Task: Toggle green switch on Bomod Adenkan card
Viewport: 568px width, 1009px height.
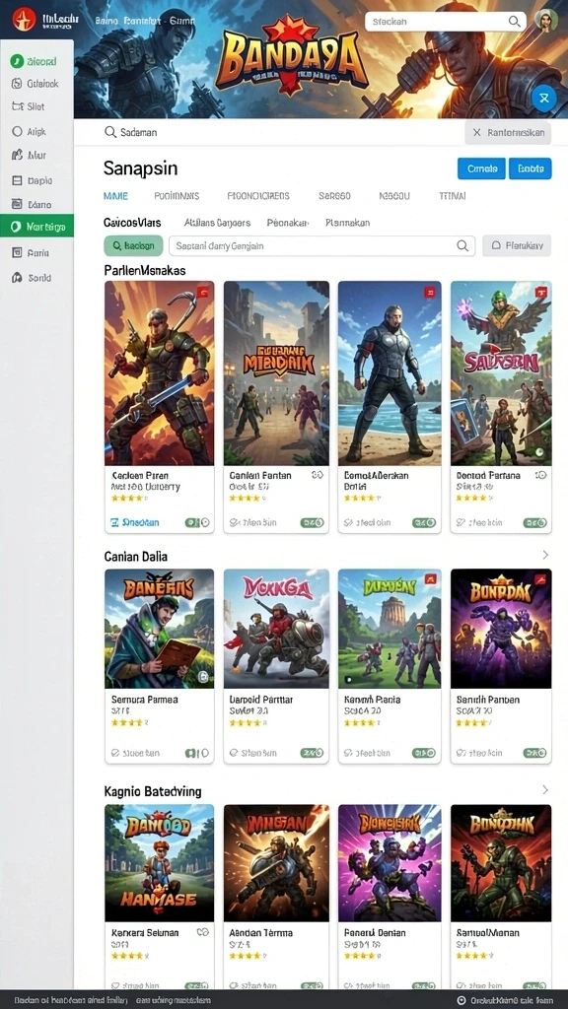Action: pos(424,522)
